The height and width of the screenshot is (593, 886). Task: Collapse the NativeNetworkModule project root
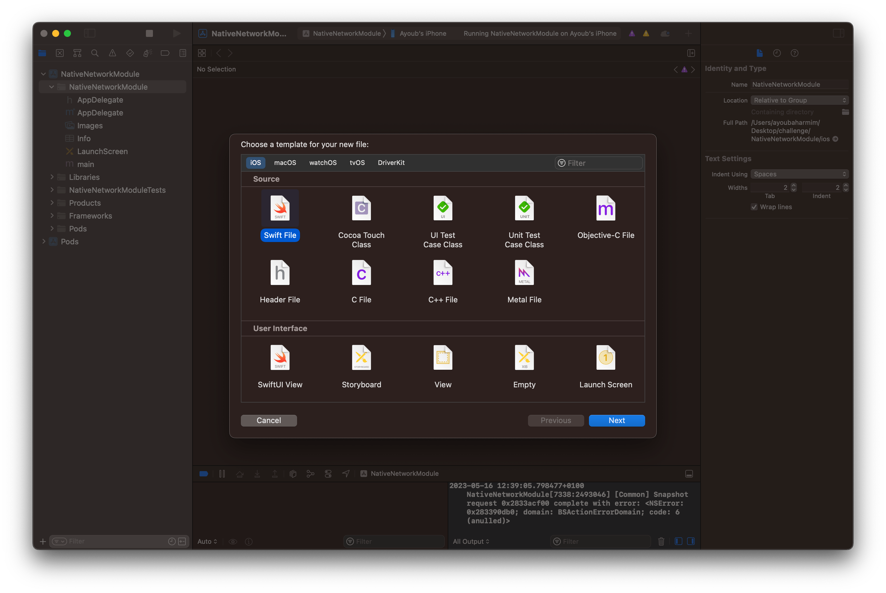[43, 74]
